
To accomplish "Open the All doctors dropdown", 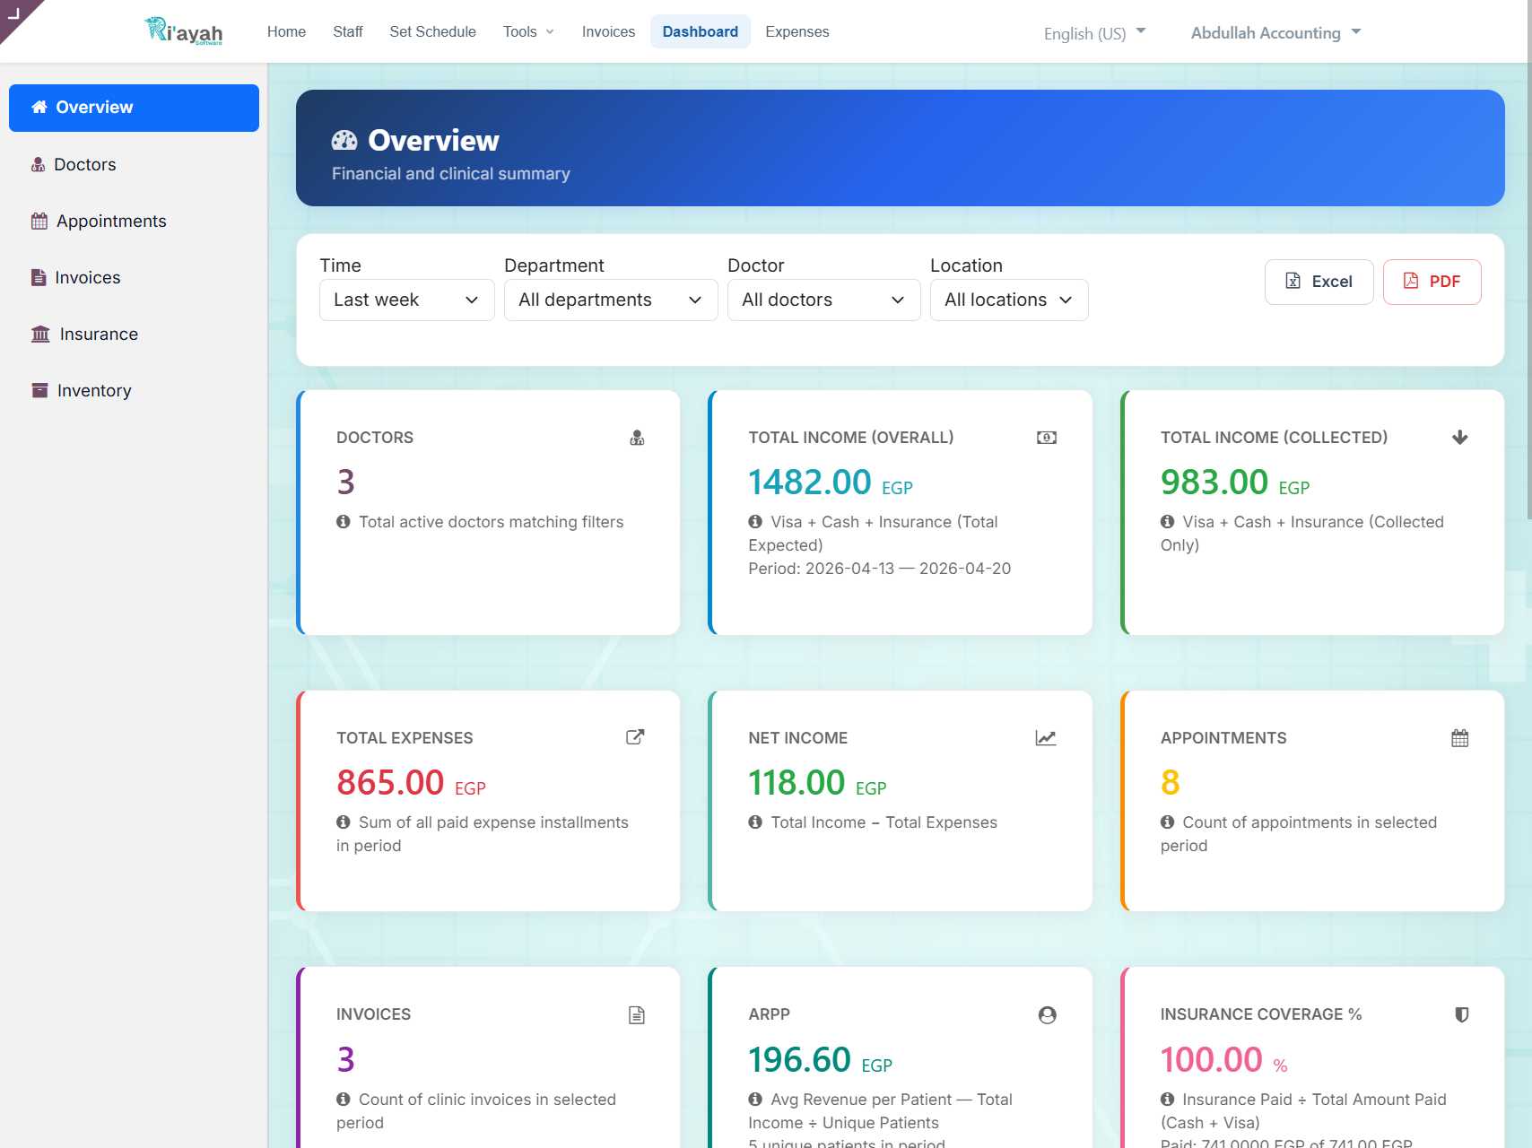I will tap(824, 300).
